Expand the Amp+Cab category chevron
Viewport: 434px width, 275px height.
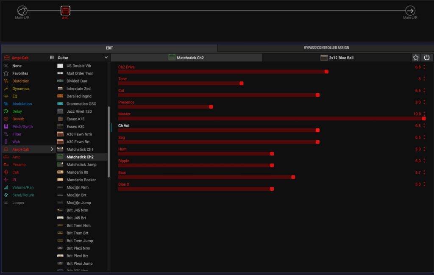tap(52, 150)
